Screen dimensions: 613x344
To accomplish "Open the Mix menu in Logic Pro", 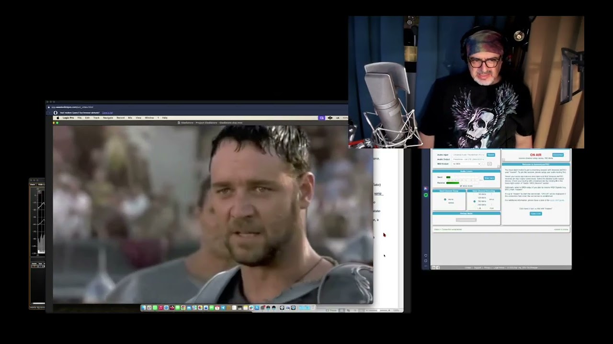I will click(130, 118).
